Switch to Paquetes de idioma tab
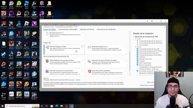 pos(87,29)
